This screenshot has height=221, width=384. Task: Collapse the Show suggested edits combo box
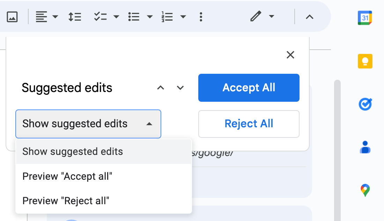point(88,124)
